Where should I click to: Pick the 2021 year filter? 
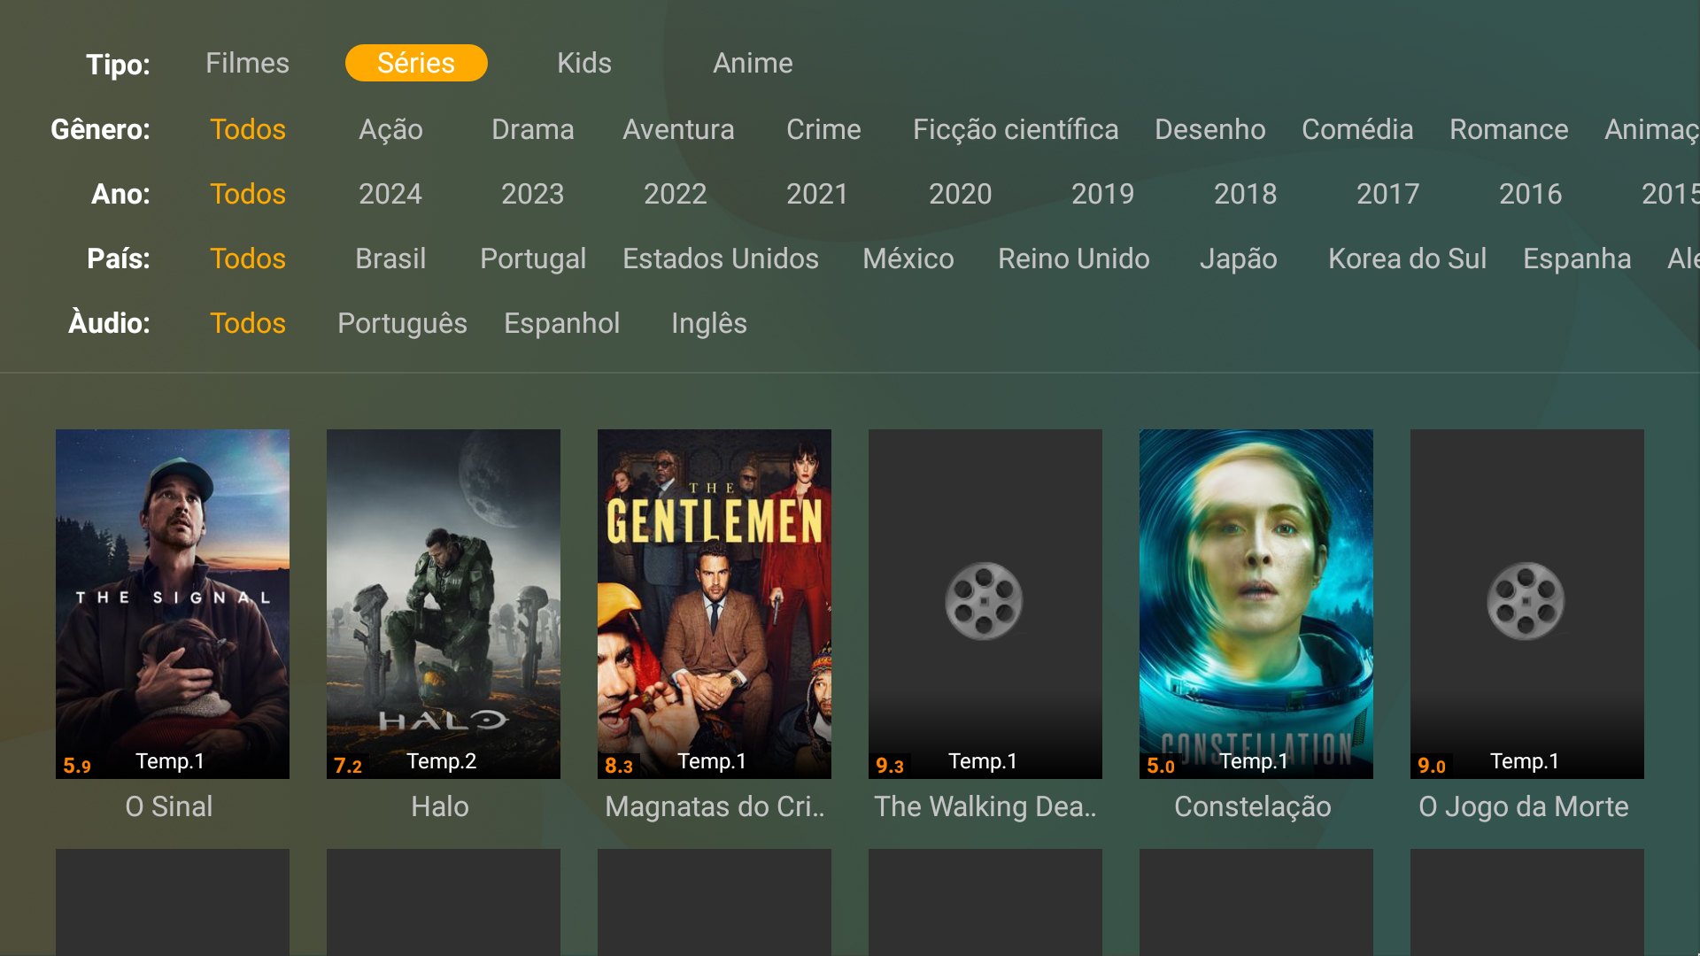[x=817, y=194]
